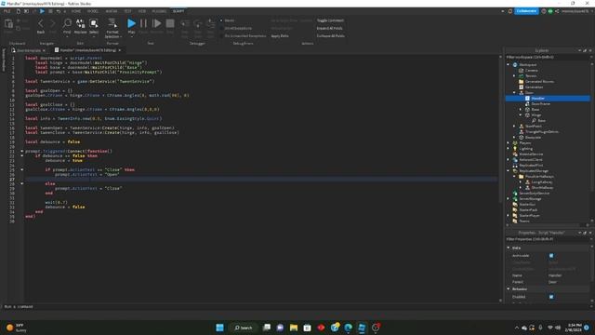Click the quick-access play icon in title toolbar
This screenshot has height=335, width=595.
tap(42, 11)
